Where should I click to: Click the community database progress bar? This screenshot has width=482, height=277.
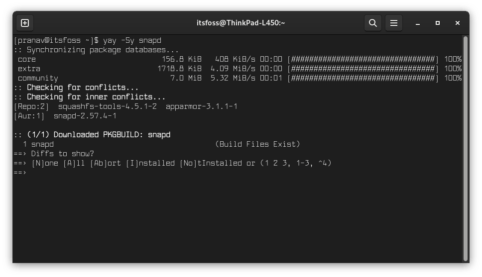pyautogui.click(x=362, y=78)
